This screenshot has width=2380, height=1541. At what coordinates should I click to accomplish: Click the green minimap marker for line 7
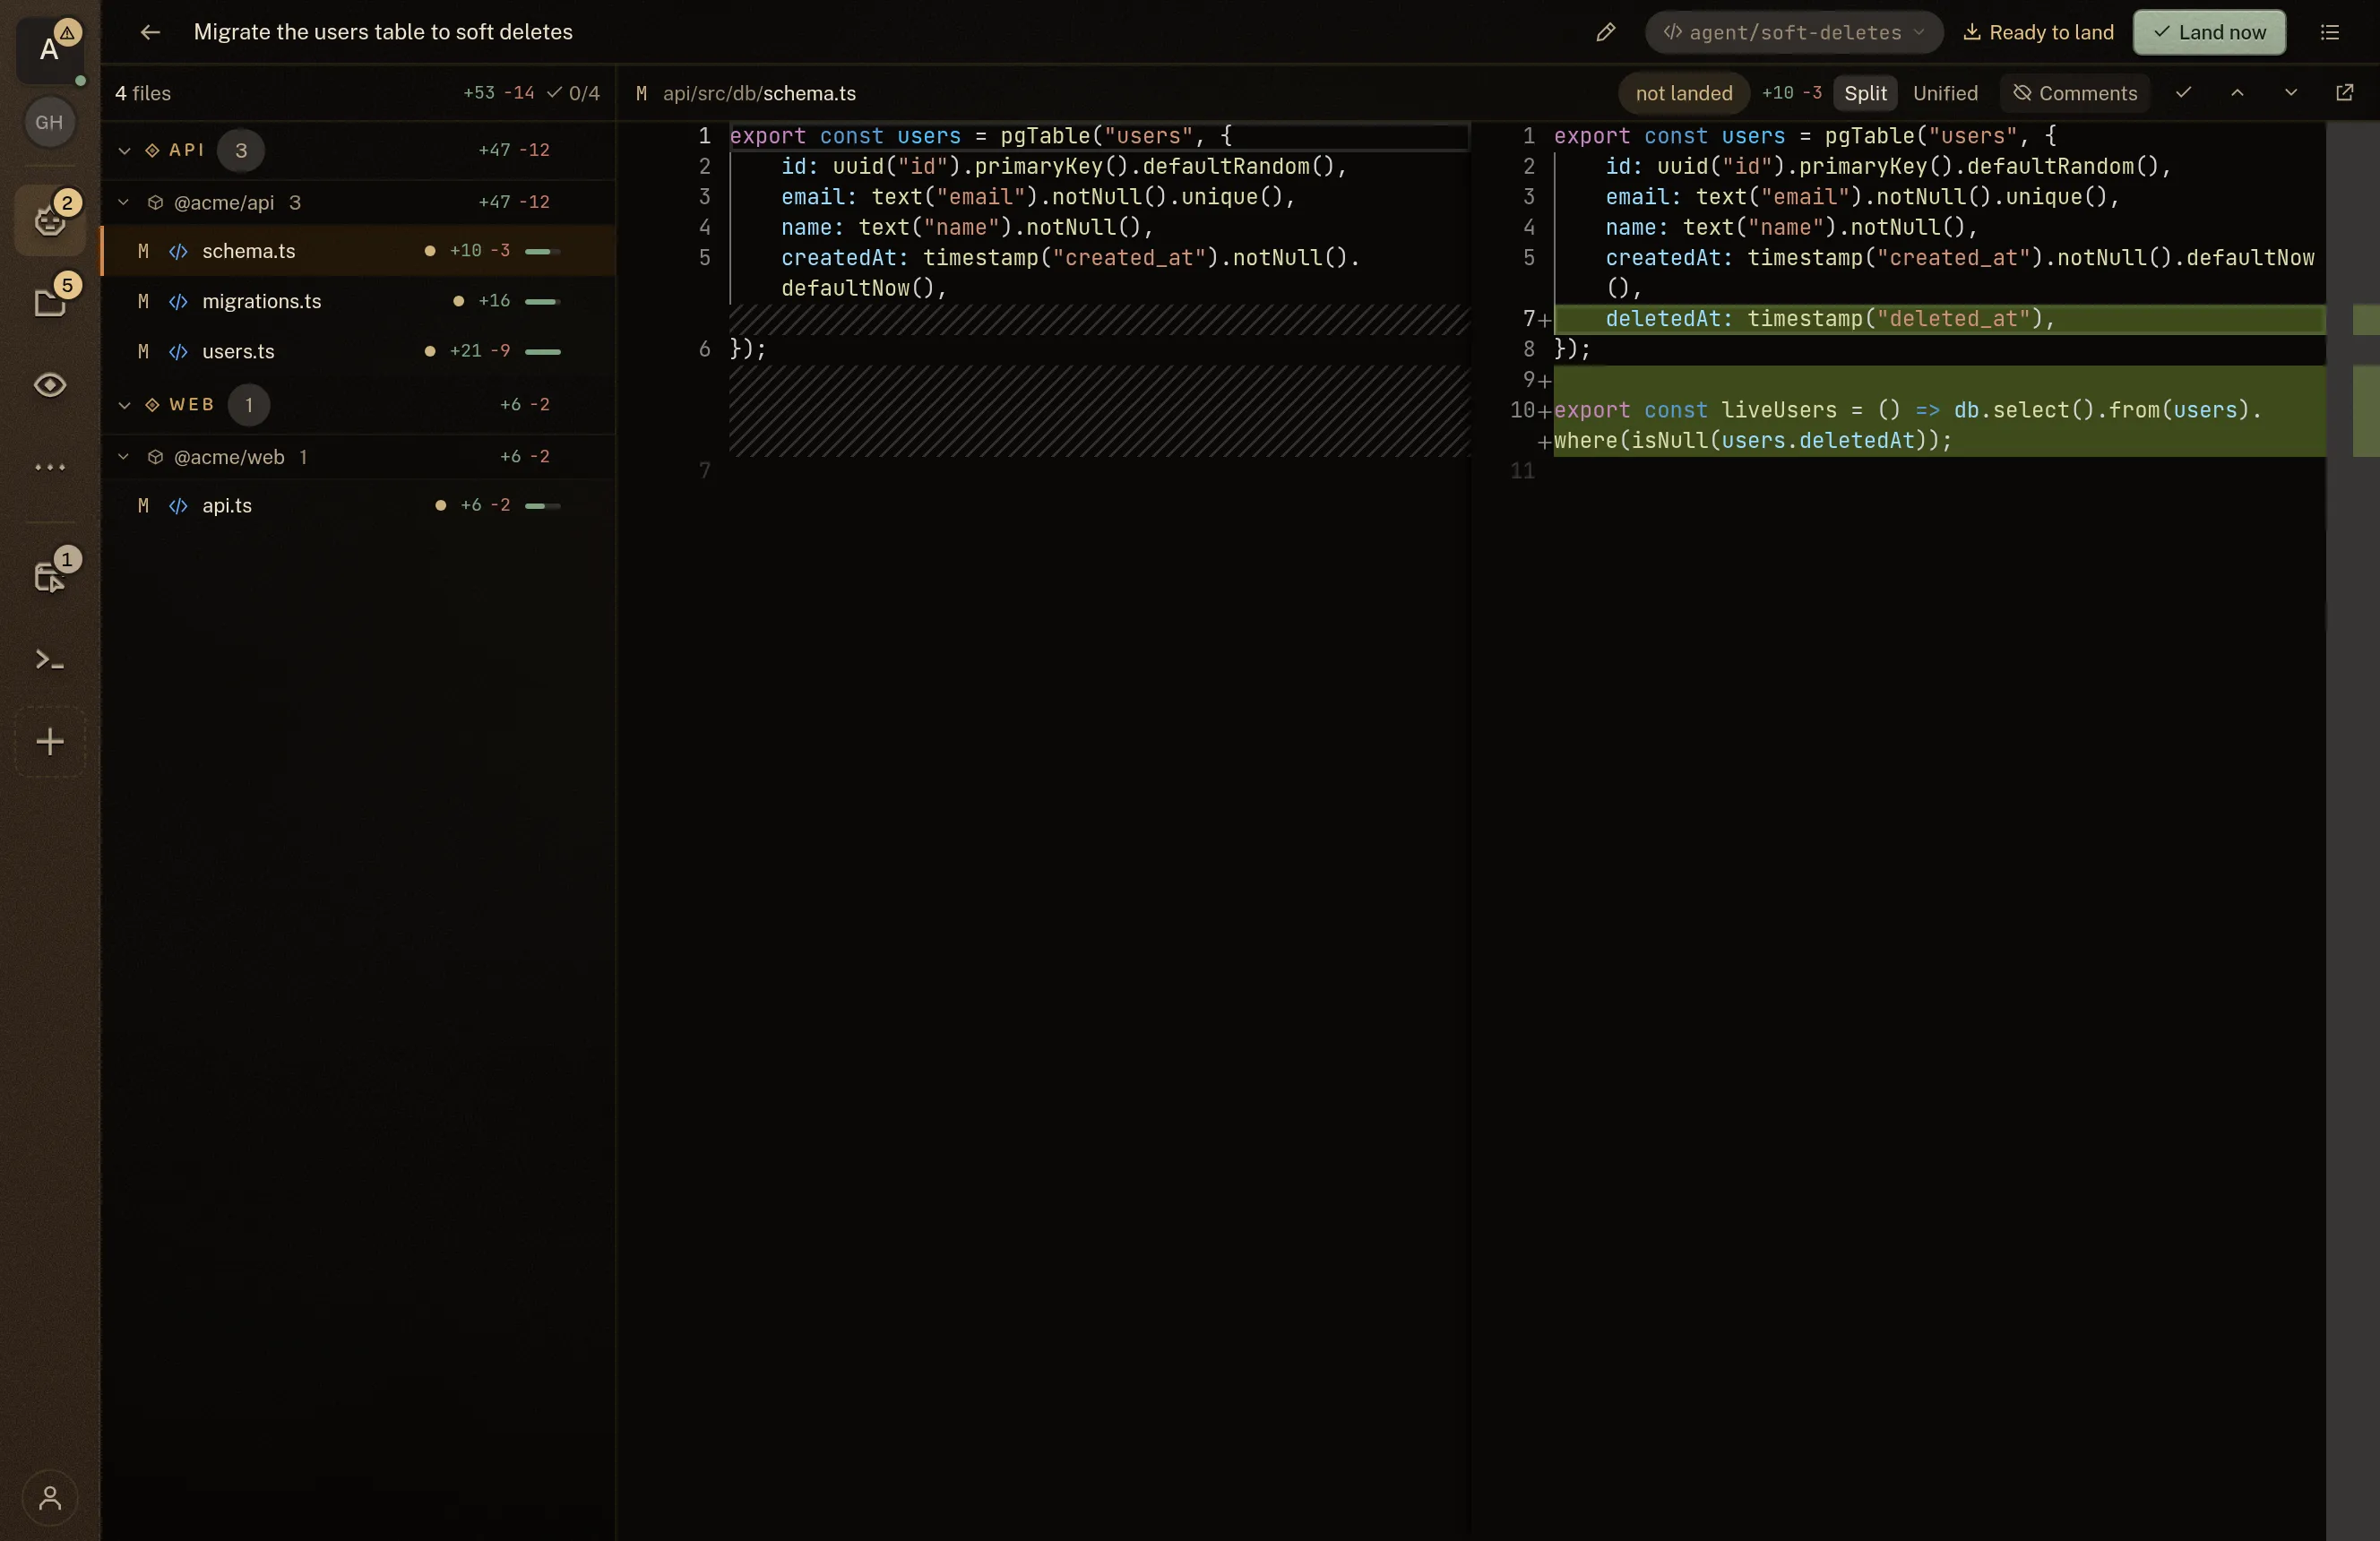pos(2366,320)
